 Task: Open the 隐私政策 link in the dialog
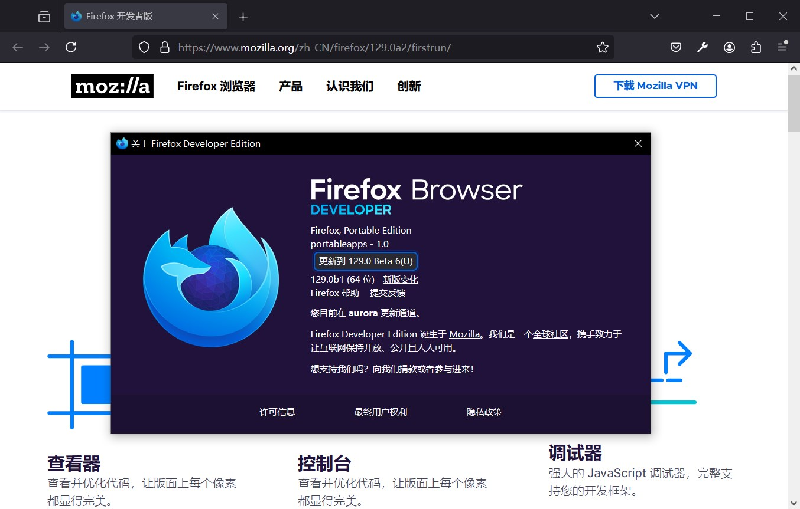(484, 412)
